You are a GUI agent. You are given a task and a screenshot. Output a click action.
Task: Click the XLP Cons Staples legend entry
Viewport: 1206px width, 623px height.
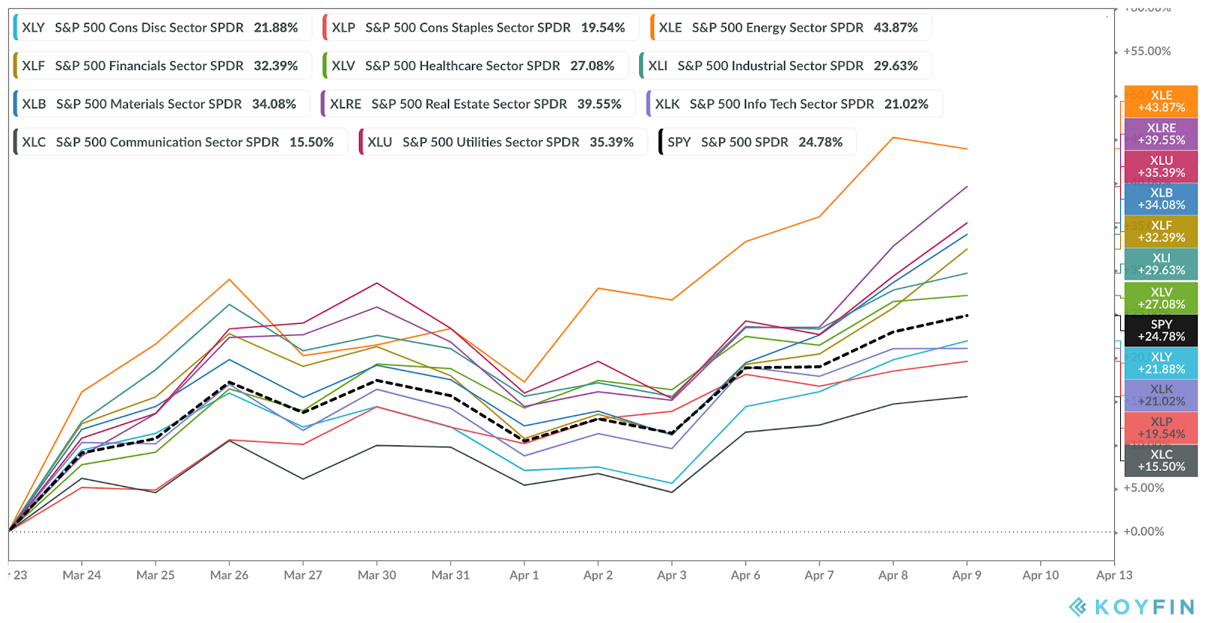point(479,28)
